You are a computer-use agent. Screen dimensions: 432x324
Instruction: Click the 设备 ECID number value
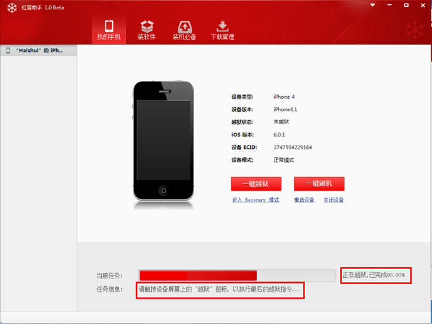(293, 147)
